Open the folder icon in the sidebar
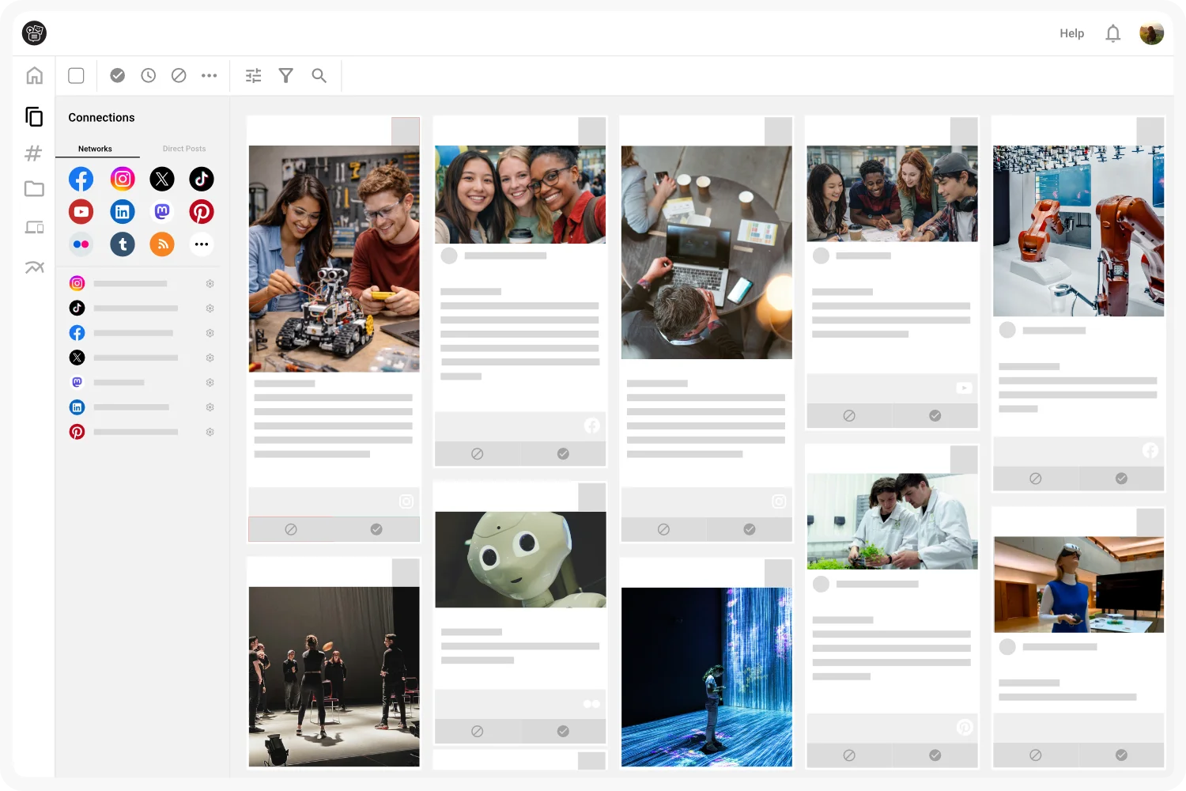Screen dimensions: 1186x791 (x=34, y=189)
